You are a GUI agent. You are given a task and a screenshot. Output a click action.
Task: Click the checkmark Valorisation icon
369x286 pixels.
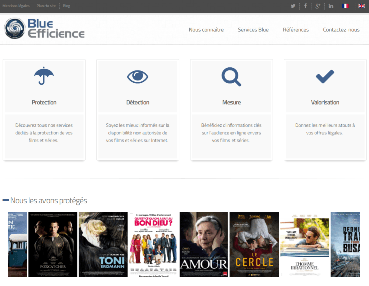coord(325,76)
